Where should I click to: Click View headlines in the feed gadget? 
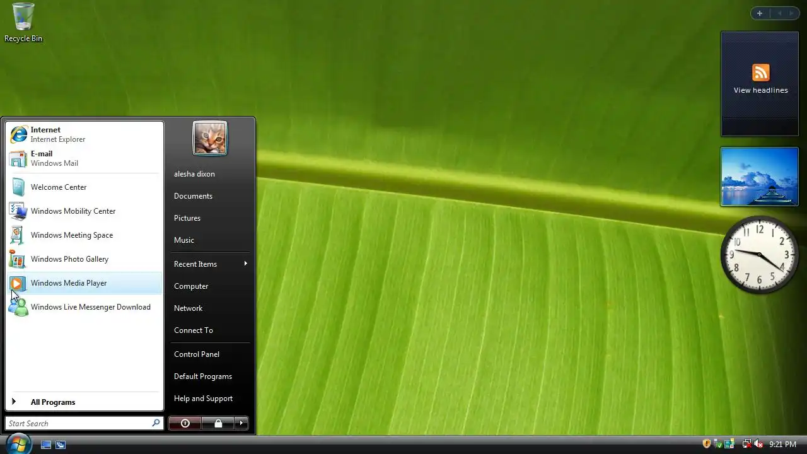pos(760,90)
